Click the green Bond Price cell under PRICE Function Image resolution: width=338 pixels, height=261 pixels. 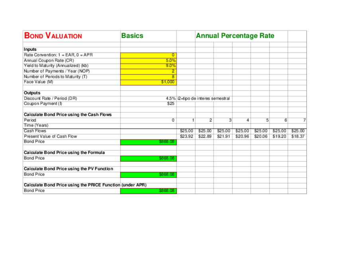pyautogui.click(x=148, y=191)
